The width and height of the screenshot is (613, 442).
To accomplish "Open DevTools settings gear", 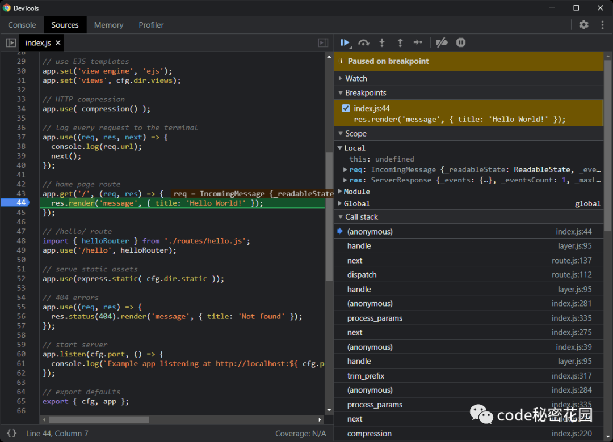I will [x=583, y=25].
